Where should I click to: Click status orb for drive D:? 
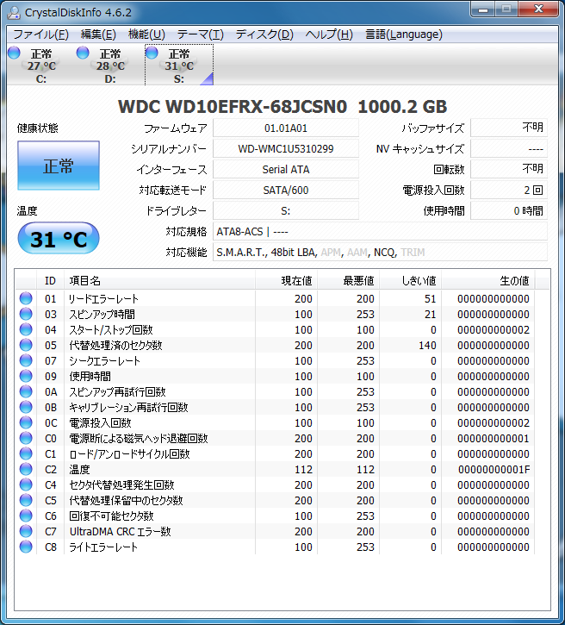84,53
